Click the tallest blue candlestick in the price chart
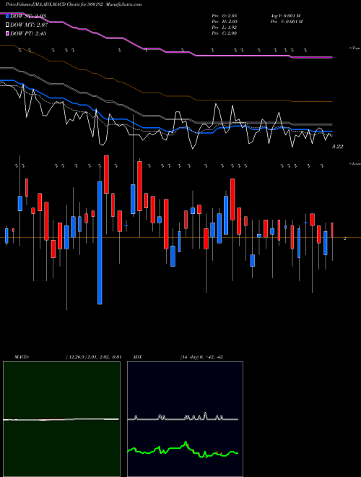361x477 pixels. pyautogui.click(x=100, y=243)
